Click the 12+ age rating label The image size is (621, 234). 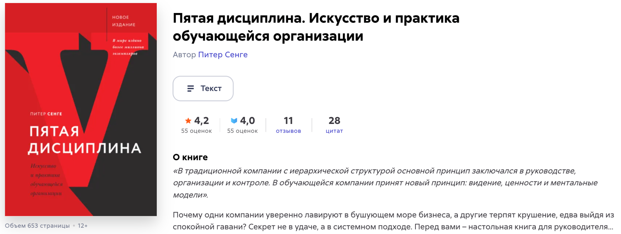82,226
